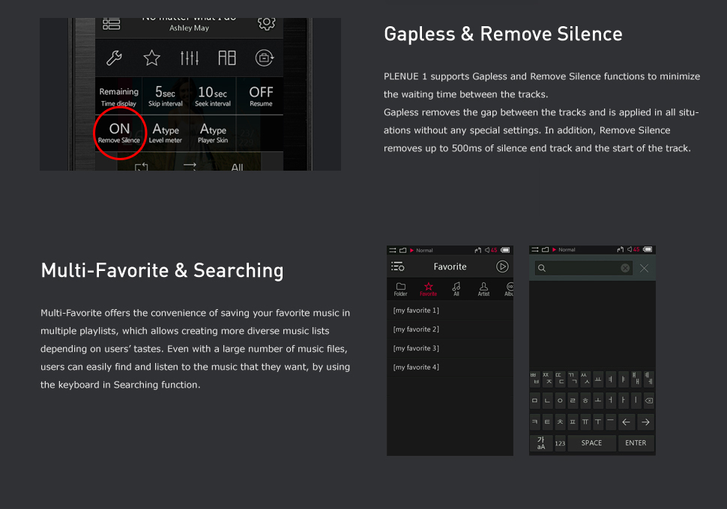Switch the A type Level meter setting
Viewport: 727px width, 509px height.
click(166, 133)
